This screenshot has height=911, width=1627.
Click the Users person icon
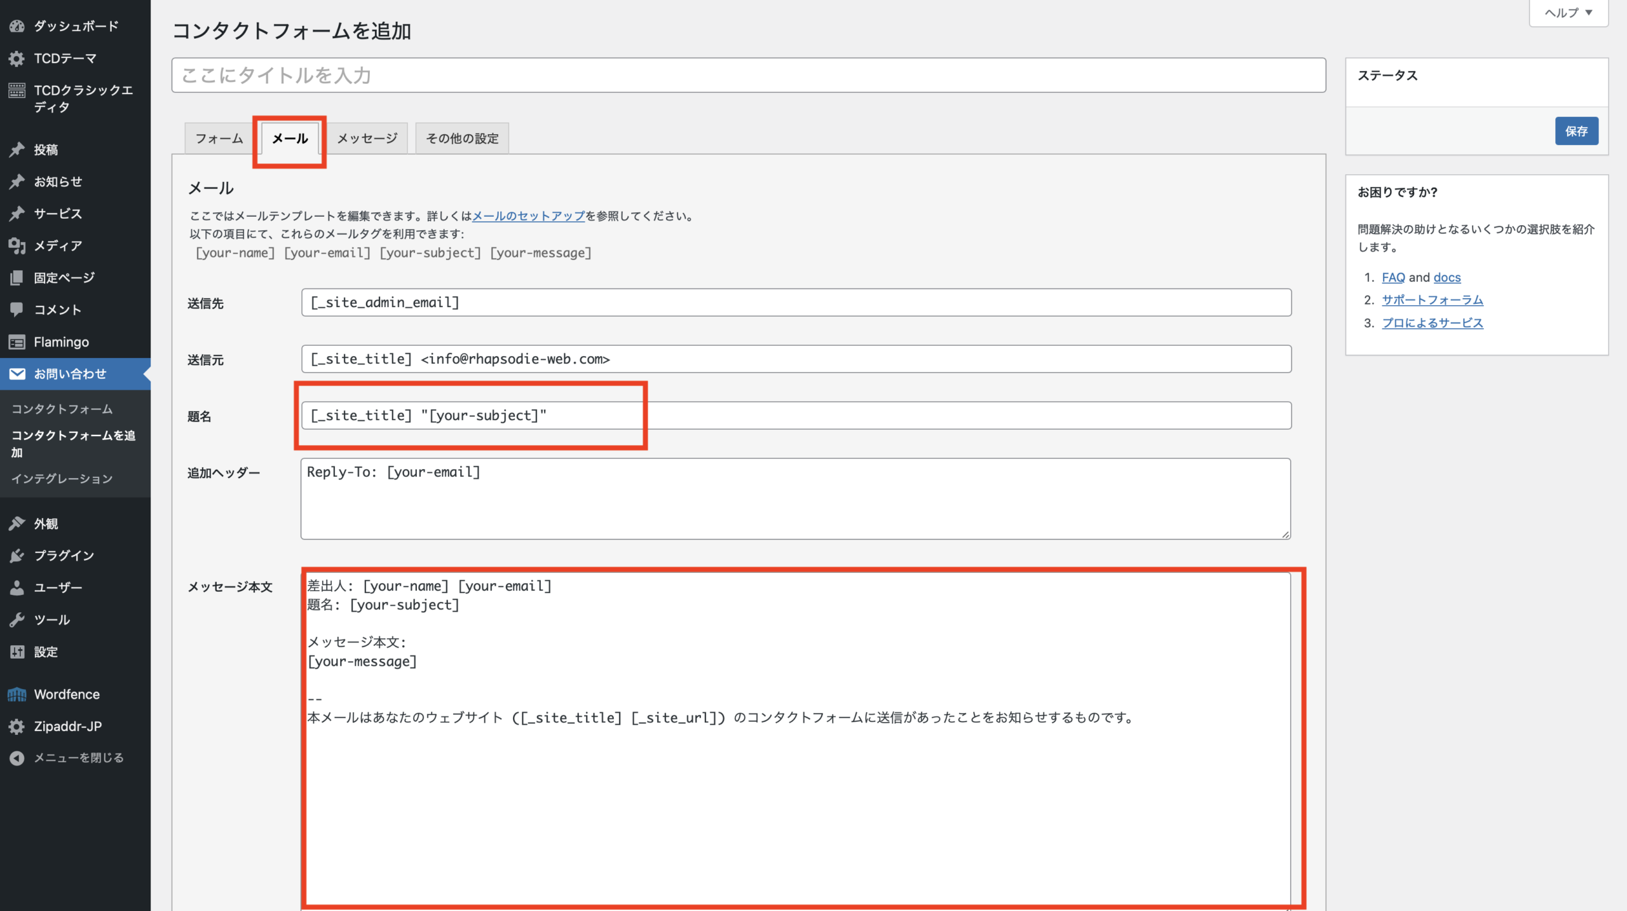tap(17, 587)
